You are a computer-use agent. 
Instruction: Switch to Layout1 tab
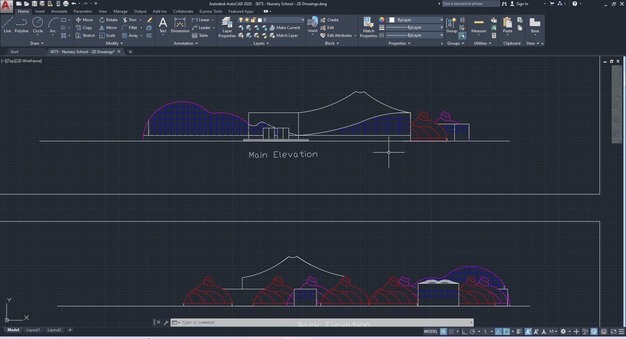33,330
